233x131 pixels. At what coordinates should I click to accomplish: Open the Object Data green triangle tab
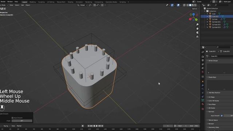(203, 100)
